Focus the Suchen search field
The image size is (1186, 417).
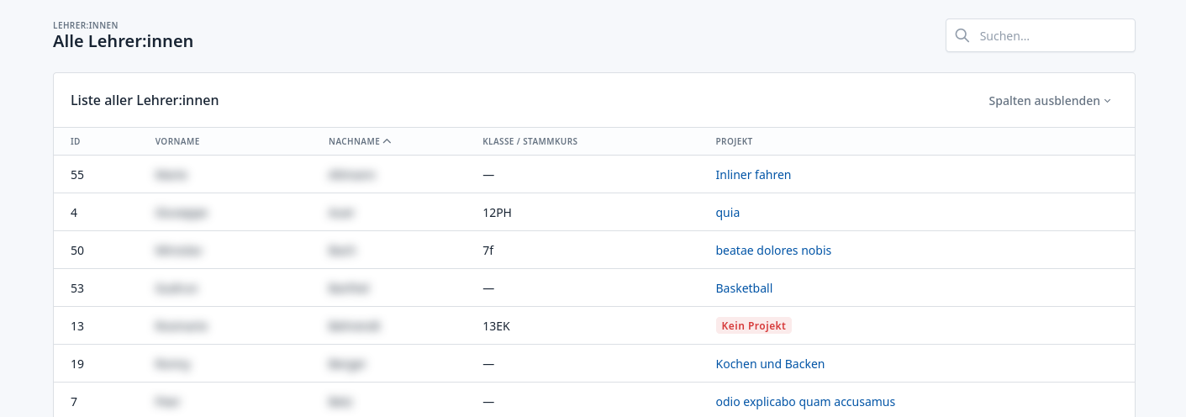pyautogui.click(x=1051, y=35)
